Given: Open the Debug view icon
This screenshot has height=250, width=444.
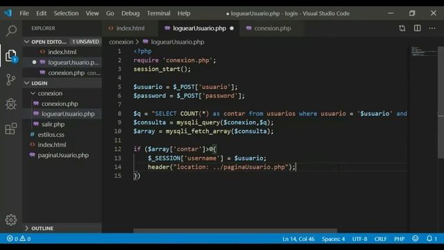Looking at the screenshot, I should coord(11,104).
